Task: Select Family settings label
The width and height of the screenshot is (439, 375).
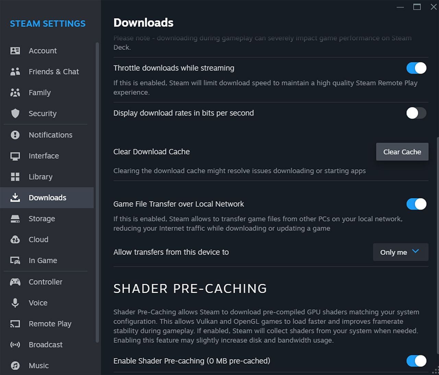Action: pos(40,93)
